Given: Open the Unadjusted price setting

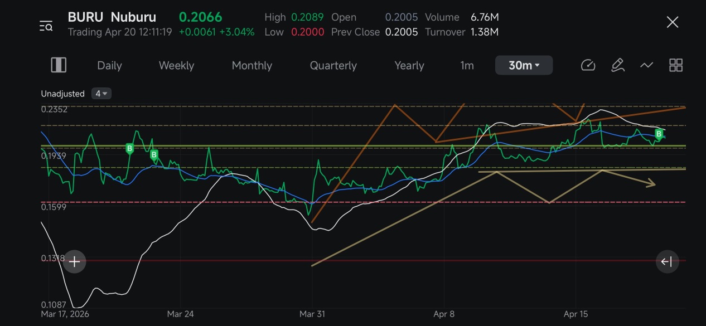Looking at the screenshot, I should coord(63,94).
